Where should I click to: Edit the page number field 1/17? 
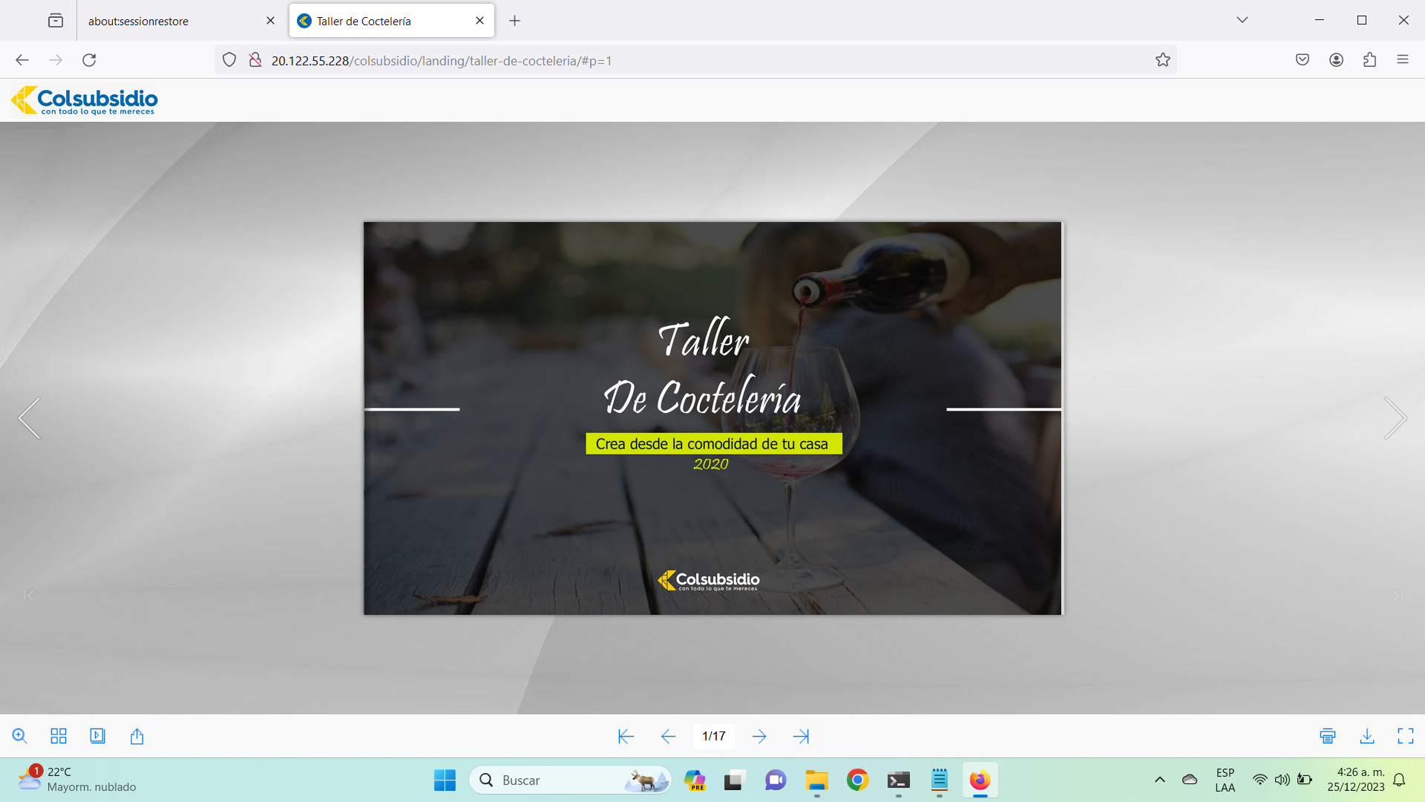coord(714,736)
